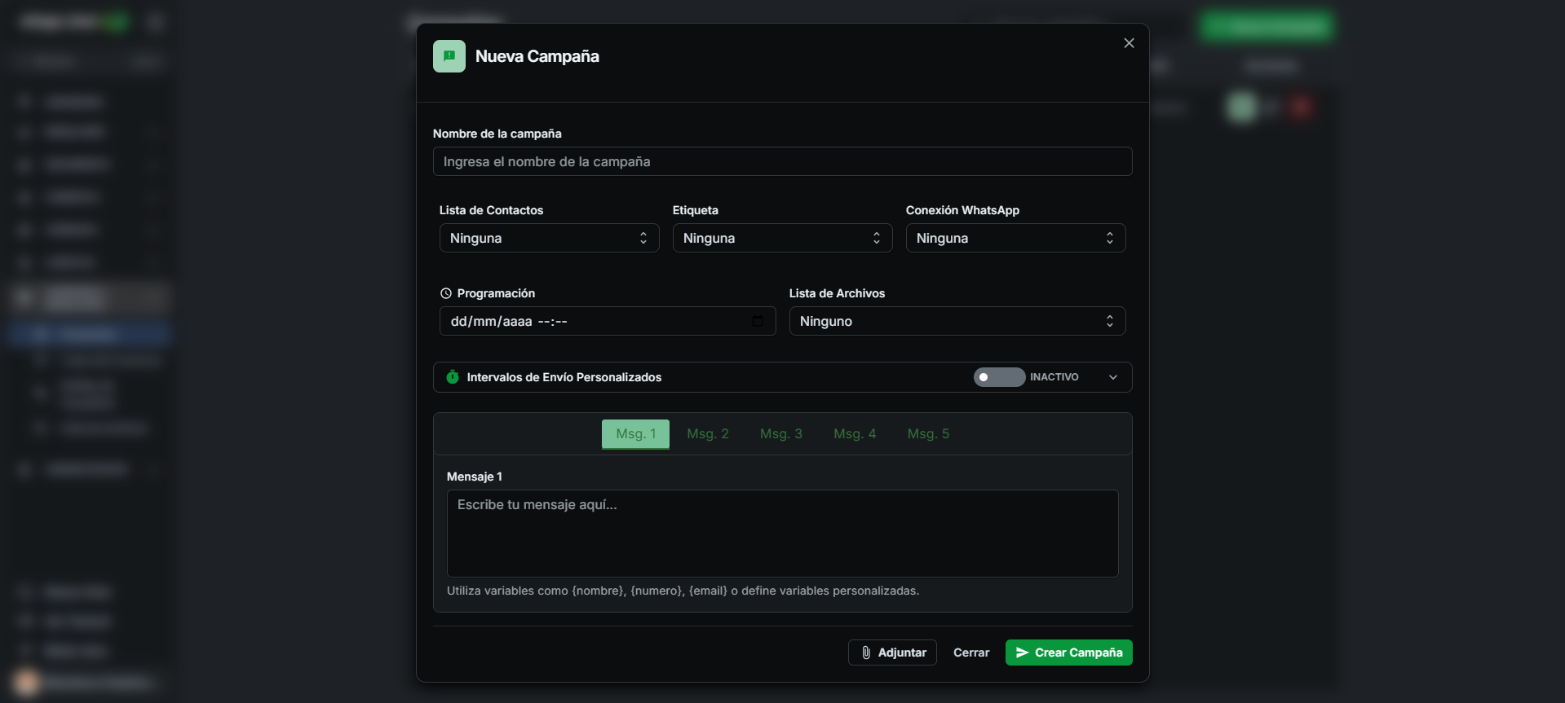Switch to the Msg. 5 tab
1565x703 pixels.
point(928,433)
